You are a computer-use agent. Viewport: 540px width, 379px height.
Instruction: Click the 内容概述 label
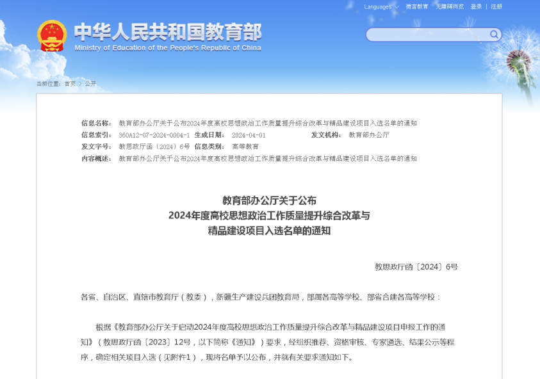point(96,159)
